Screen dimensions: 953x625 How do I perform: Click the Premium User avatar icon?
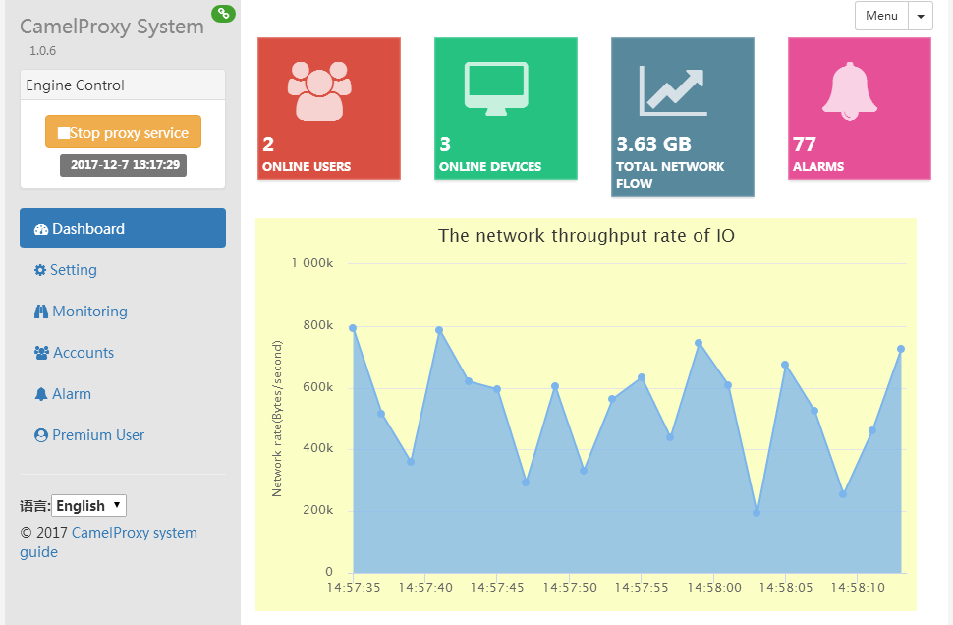40,435
